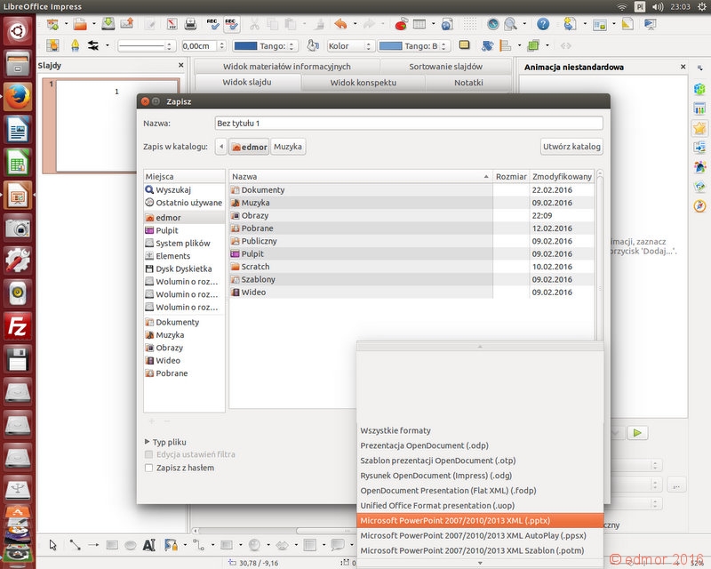Open the Tango blue line color swatch

click(265, 46)
